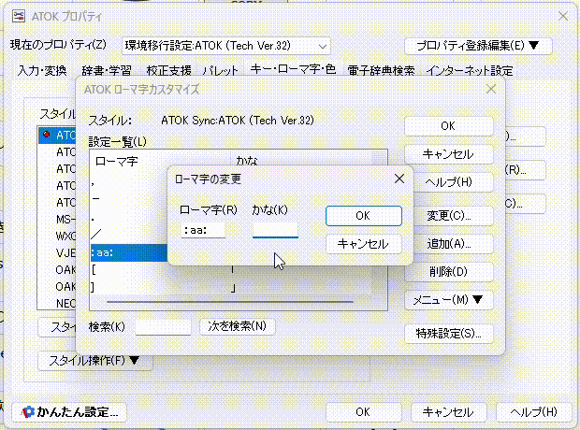Image resolution: width=580 pixels, height=430 pixels.
Task: Click キャンセル in the ローマ字カスタマイズ window
Action: 448,154
